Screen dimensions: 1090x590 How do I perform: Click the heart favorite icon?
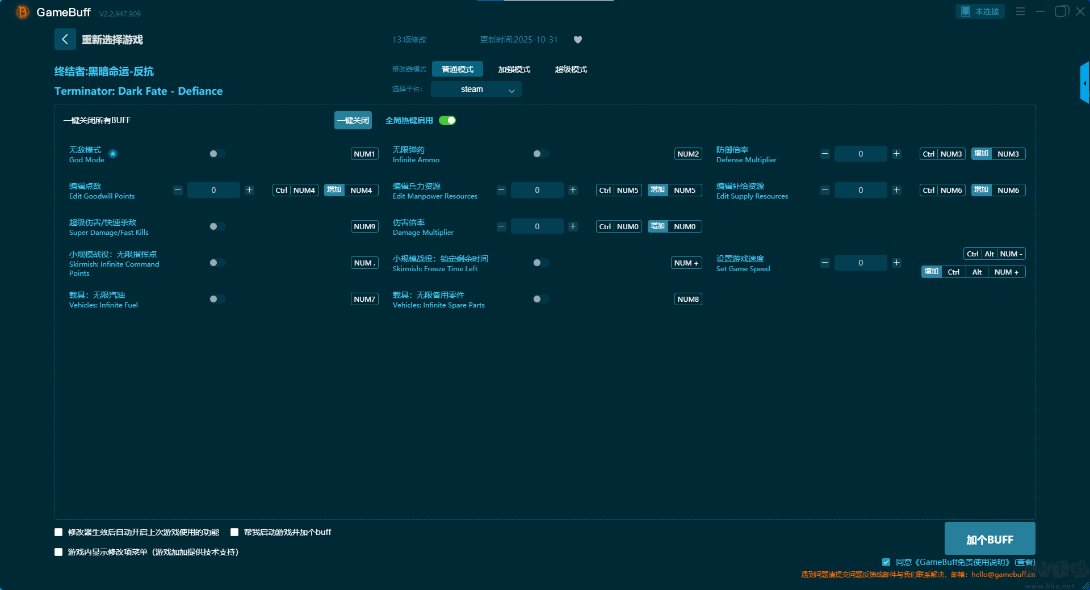(x=577, y=40)
